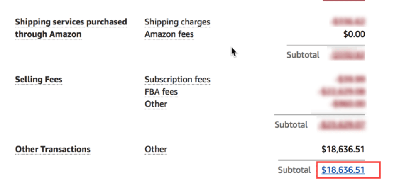Click the FBA fees label

[x=161, y=92]
